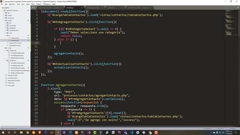Viewport: 240px width, 135px height.
Task: Open dependencias.php in sidebar
Action: pos(14,81)
